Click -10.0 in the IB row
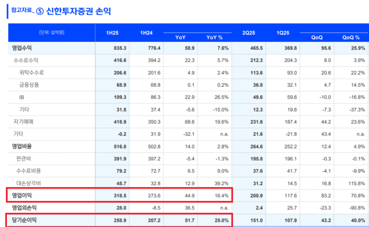The height and width of the screenshot is (227, 369). (325, 98)
